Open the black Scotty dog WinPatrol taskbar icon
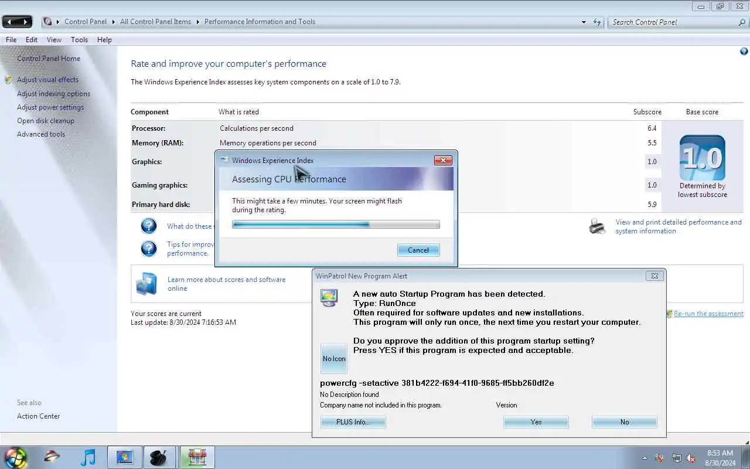Image resolution: width=750 pixels, height=469 pixels. click(158, 457)
